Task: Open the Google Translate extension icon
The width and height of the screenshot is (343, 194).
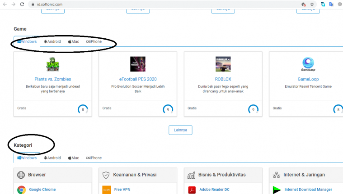Action: tap(331, 4)
